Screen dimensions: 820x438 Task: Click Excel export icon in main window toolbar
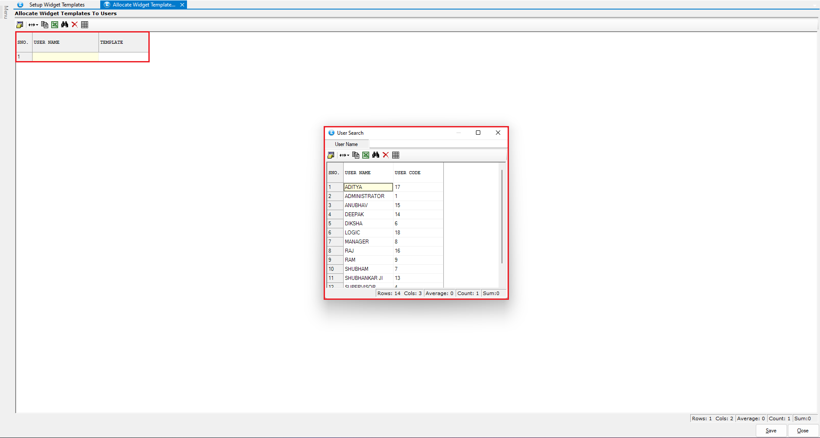pyautogui.click(x=55, y=25)
